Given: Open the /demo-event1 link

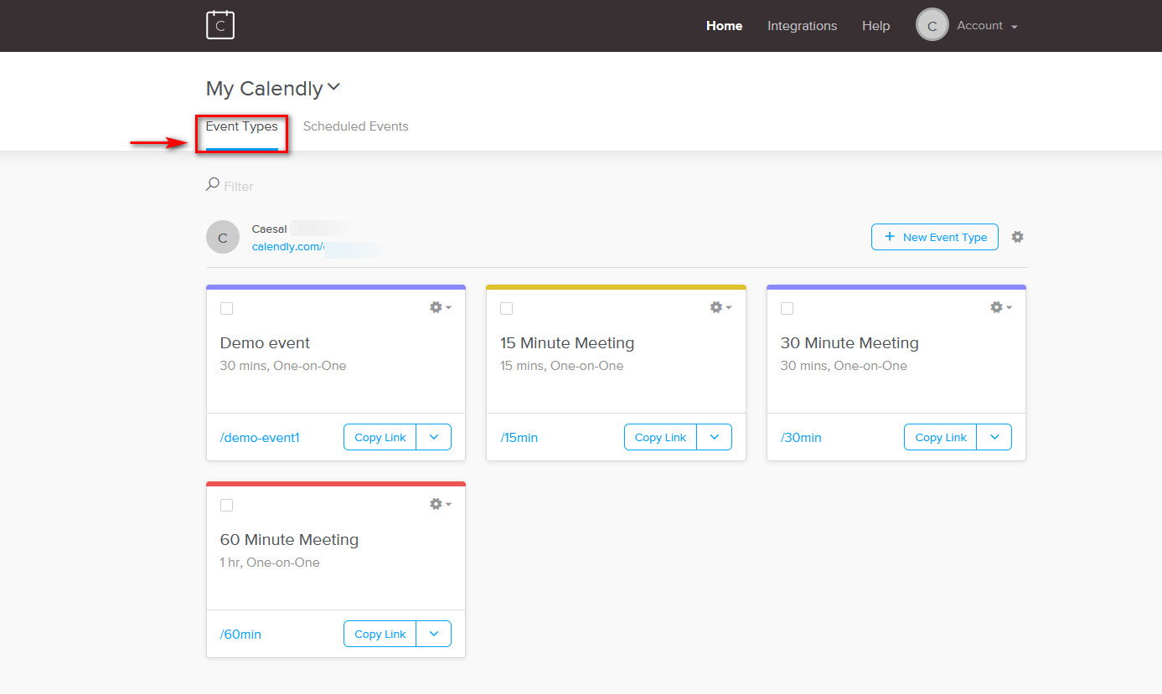Looking at the screenshot, I should coord(260,438).
